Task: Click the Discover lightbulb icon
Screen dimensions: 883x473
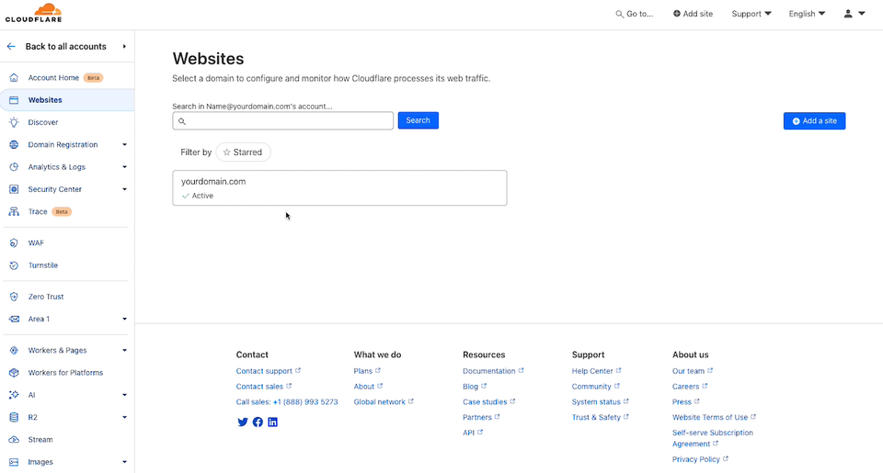Action: [x=14, y=122]
